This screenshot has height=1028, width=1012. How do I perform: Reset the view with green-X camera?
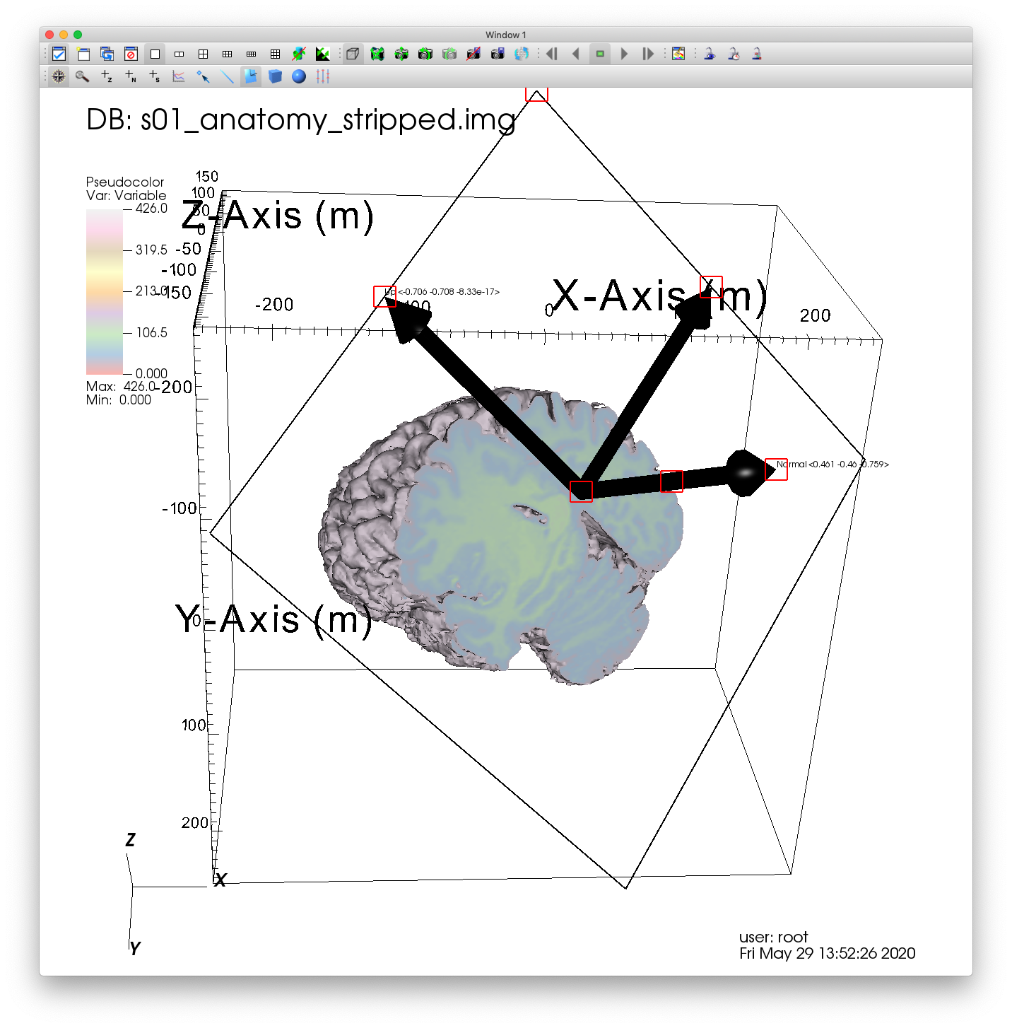(377, 54)
